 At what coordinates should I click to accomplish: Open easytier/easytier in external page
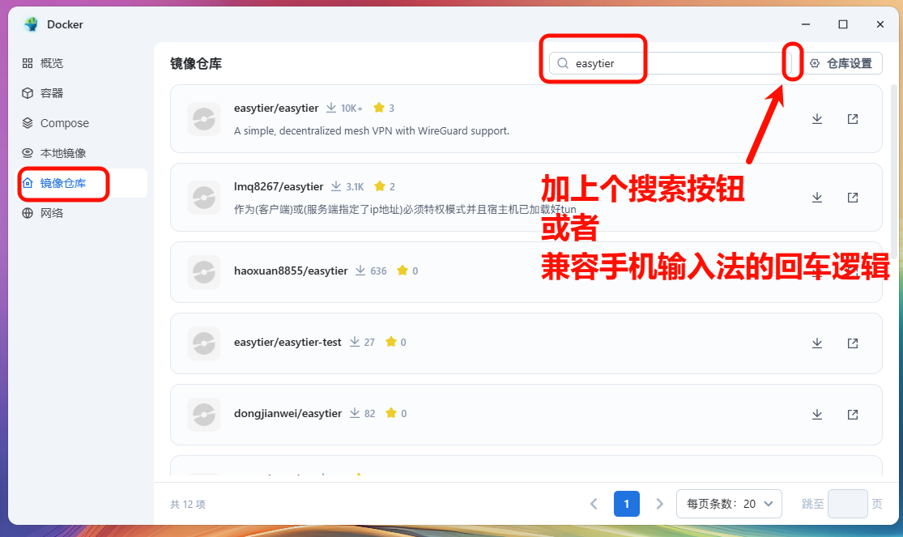(x=853, y=119)
